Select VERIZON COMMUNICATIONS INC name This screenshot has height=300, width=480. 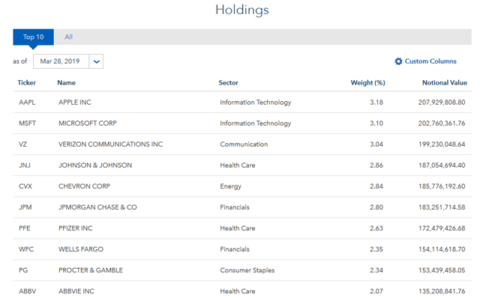click(111, 144)
